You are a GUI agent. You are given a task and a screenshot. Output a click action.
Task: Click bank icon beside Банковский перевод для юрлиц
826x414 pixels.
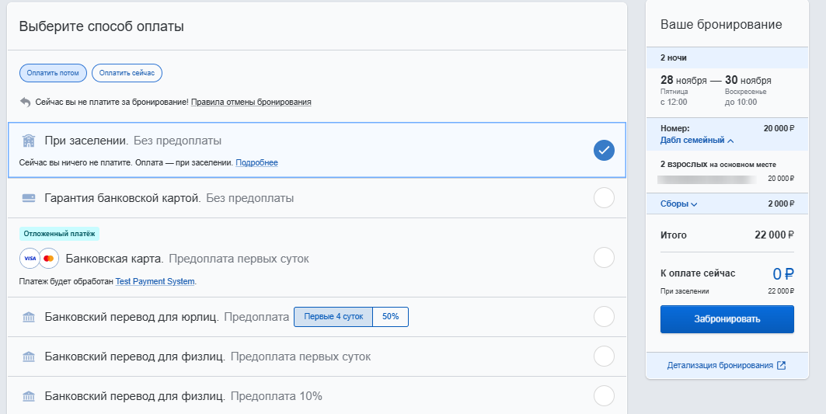(29, 317)
